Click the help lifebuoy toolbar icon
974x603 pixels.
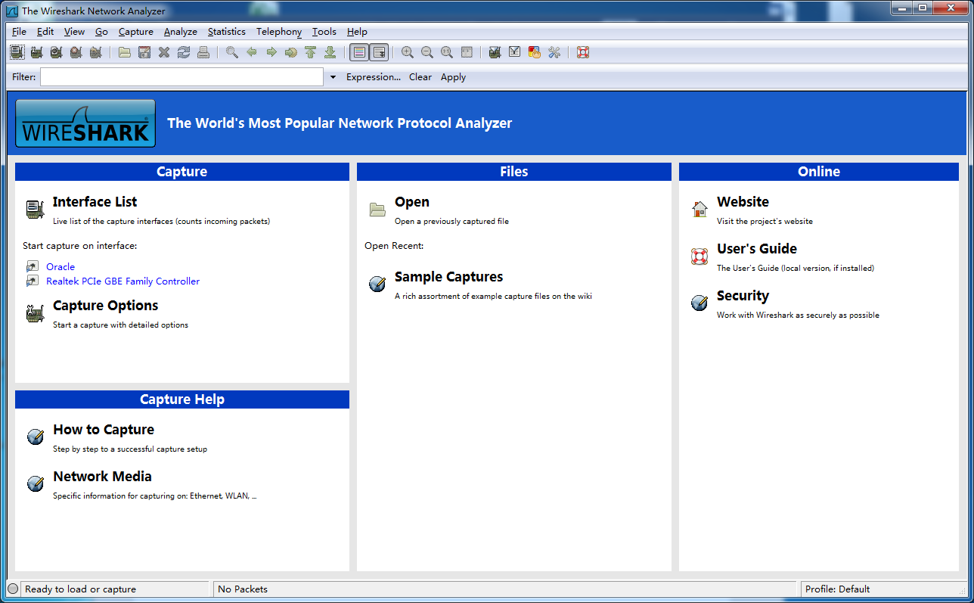(x=583, y=52)
